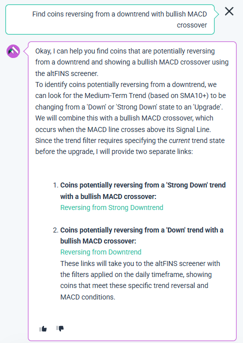This screenshot has width=243, height=343.
Task: Click the word 'crossover' in user query
Action: point(192,25)
